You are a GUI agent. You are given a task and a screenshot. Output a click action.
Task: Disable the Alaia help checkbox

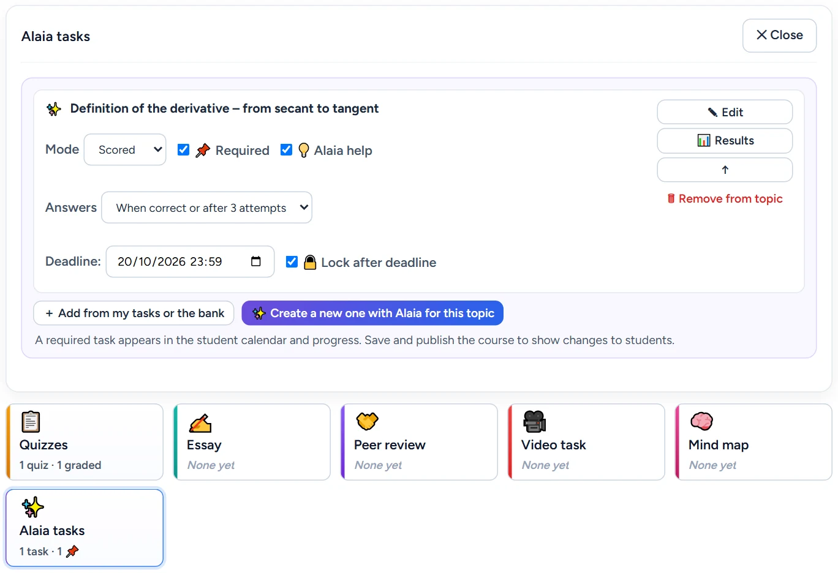(286, 149)
